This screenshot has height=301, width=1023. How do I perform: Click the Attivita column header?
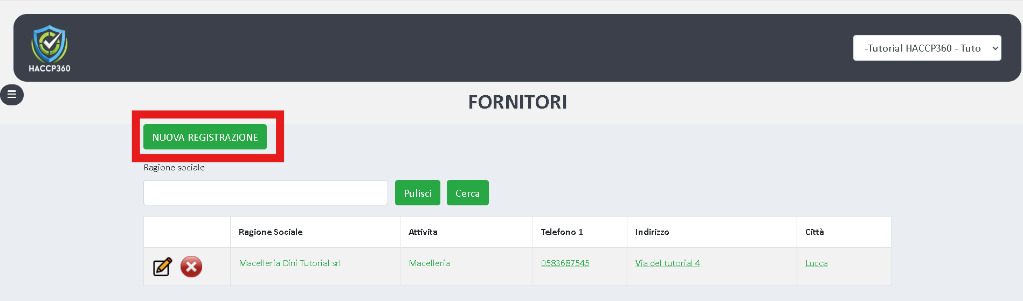[423, 232]
